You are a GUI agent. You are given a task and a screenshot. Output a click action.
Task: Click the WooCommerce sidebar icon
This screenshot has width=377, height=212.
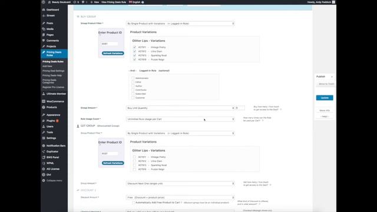point(44,101)
